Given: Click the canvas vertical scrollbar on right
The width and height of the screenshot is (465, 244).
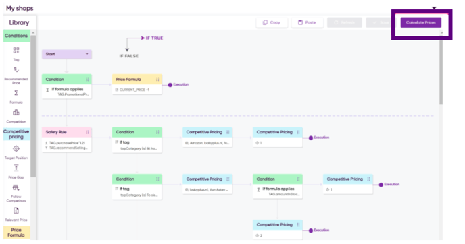Looking at the screenshot, I should tap(441, 72).
